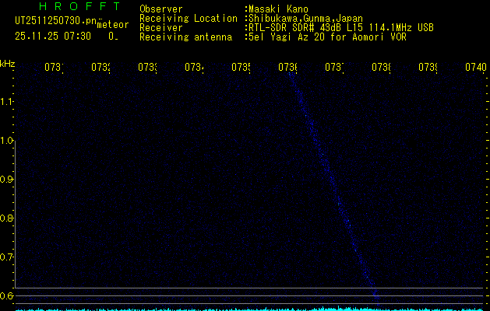Click the 1.1 kHz frequency axis mark
The image size is (490, 311).
click(7, 102)
